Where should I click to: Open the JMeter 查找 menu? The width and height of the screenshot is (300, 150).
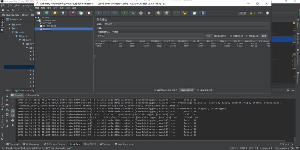49,8
